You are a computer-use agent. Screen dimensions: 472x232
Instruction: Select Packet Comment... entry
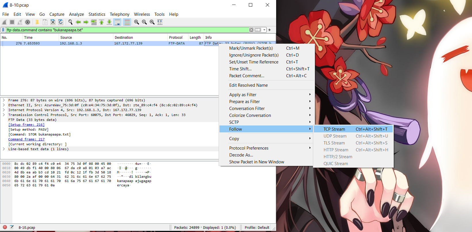point(267,76)
